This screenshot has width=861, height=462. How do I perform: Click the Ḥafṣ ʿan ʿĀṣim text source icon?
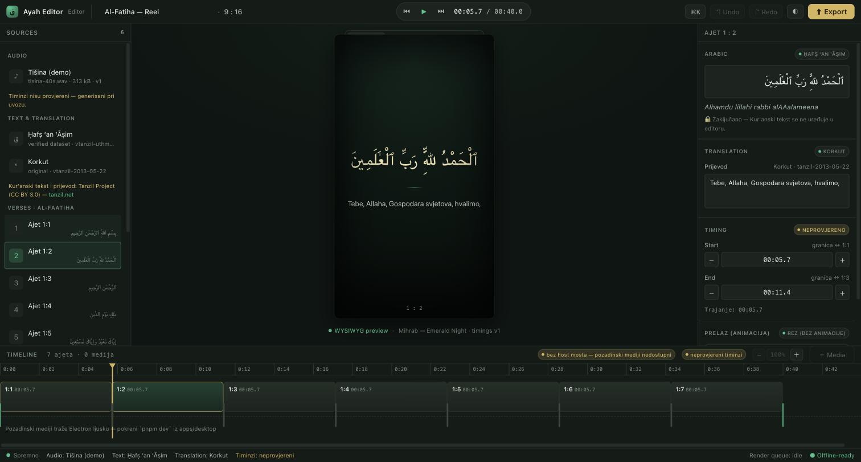tap(16, 138)
